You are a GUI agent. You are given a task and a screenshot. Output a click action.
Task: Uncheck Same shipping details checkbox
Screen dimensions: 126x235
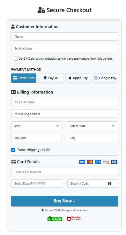coord(13,150)
